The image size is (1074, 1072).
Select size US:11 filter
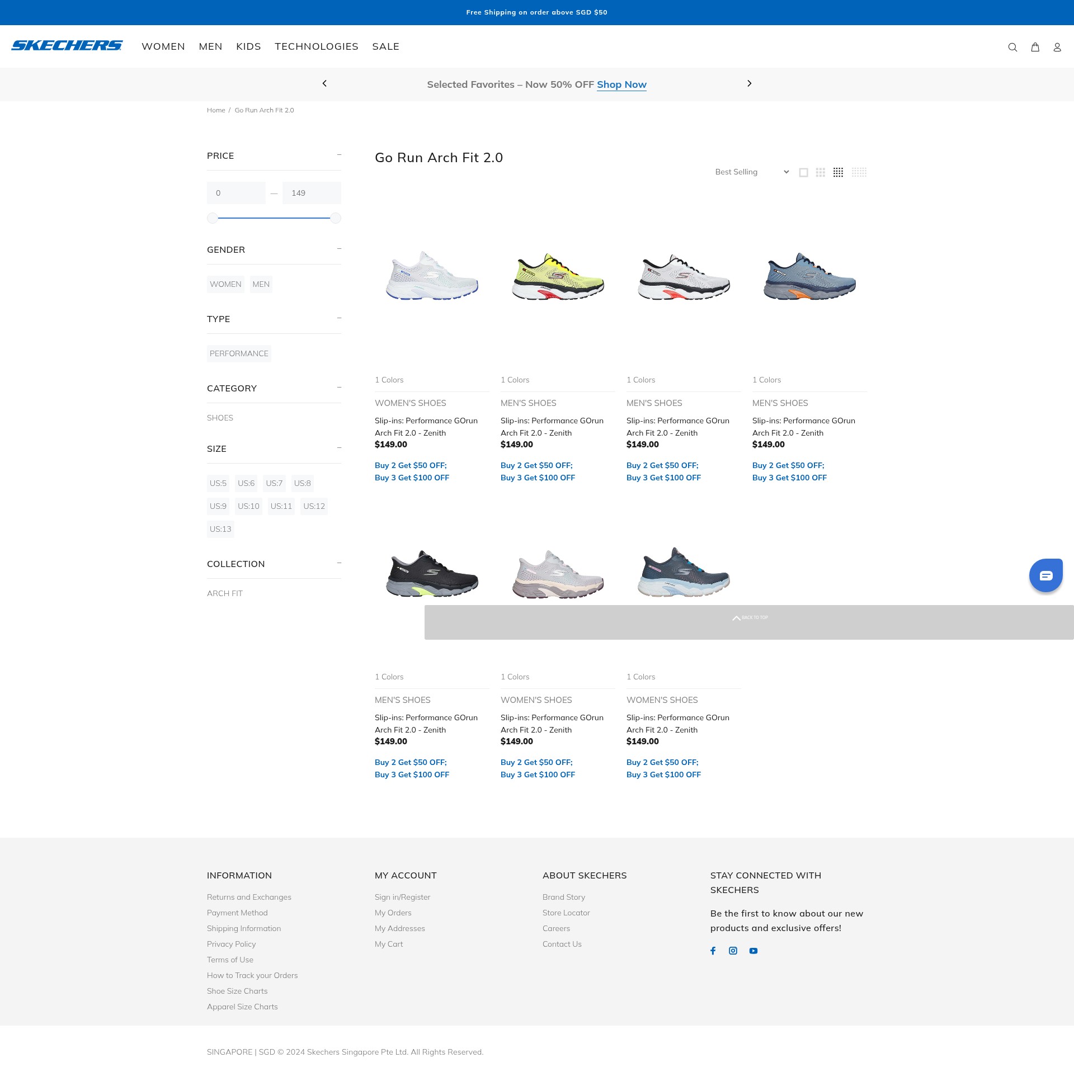click(x=281, y=506)
